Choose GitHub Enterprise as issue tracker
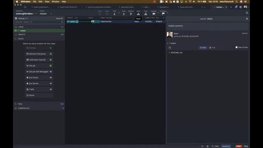 click(x=39, y=54)
